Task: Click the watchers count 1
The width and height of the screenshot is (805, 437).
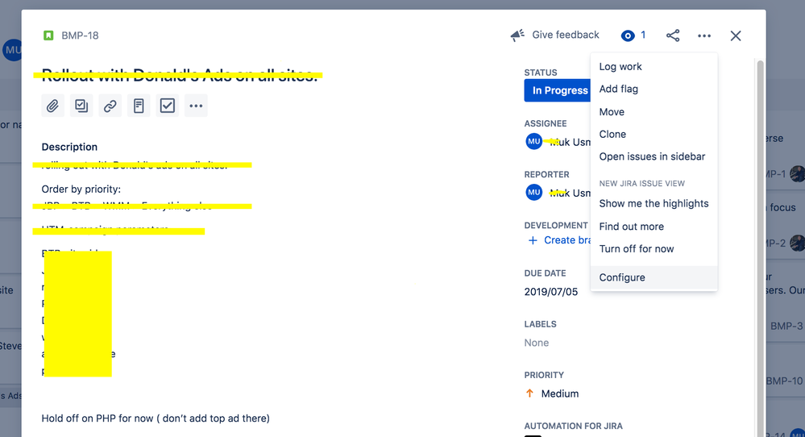Action: coord(643,35)
